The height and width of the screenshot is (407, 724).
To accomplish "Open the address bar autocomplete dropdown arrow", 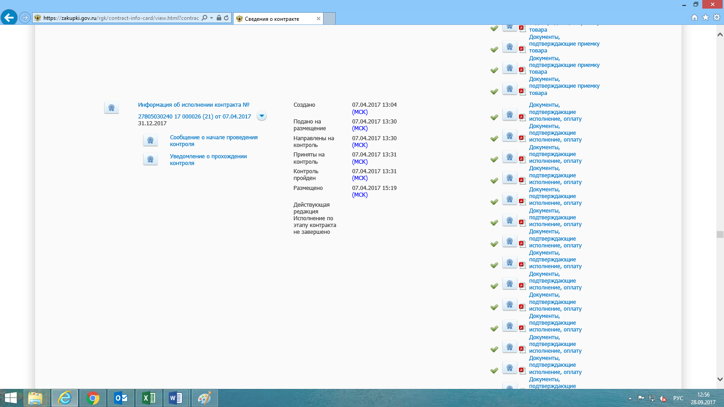I will (x=211, y=18).
